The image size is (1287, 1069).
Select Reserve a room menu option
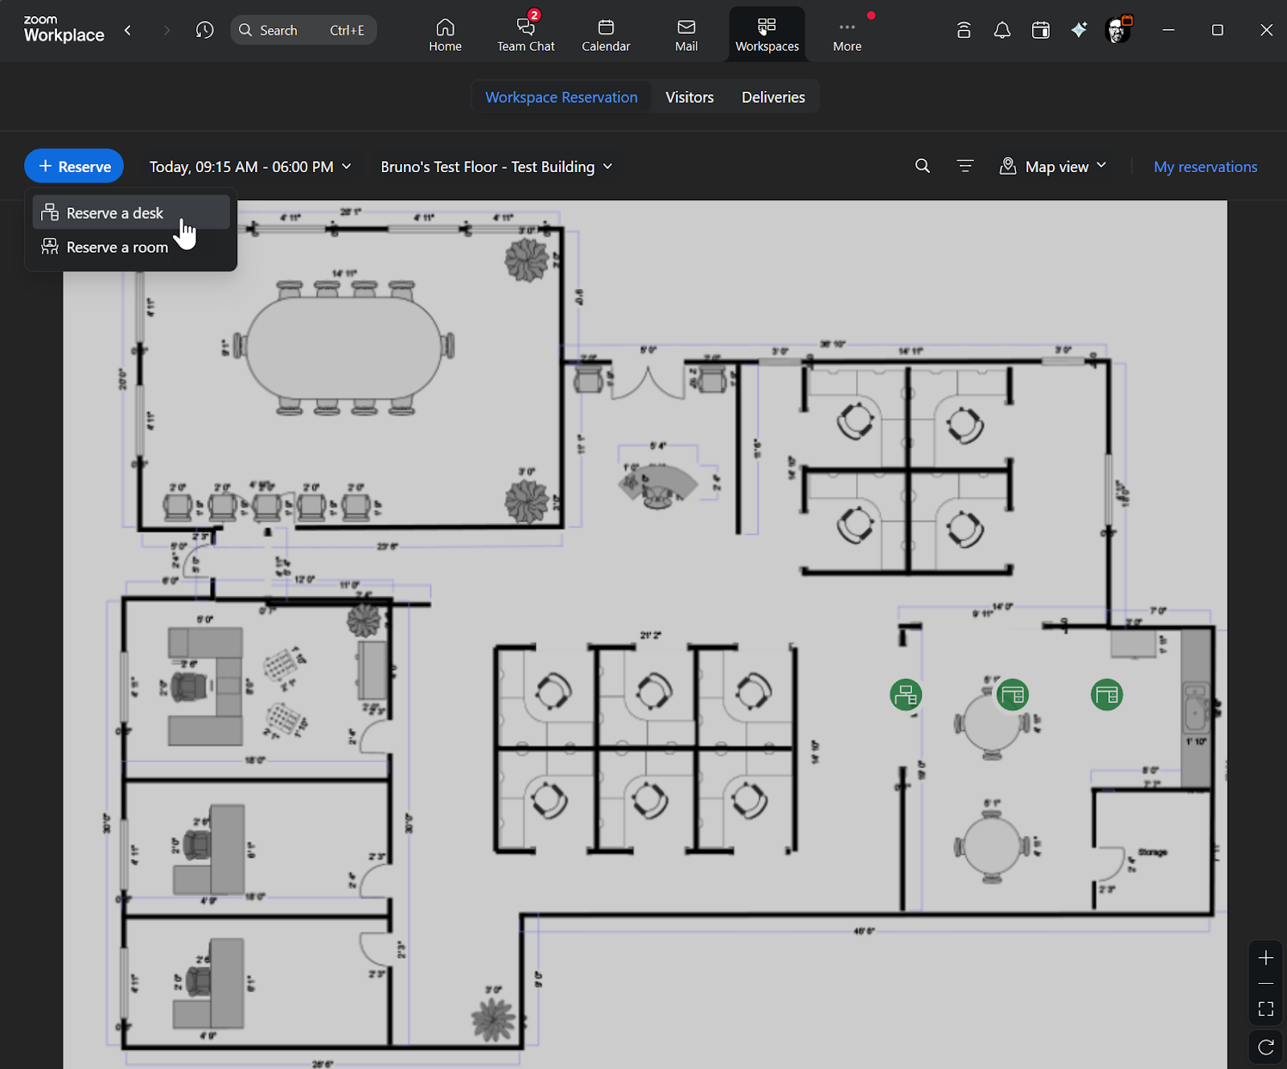(x=117, y=248)
